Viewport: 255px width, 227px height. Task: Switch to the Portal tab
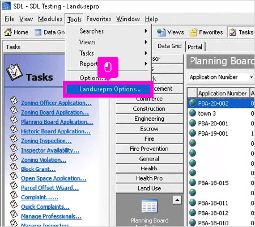point(195,47)
